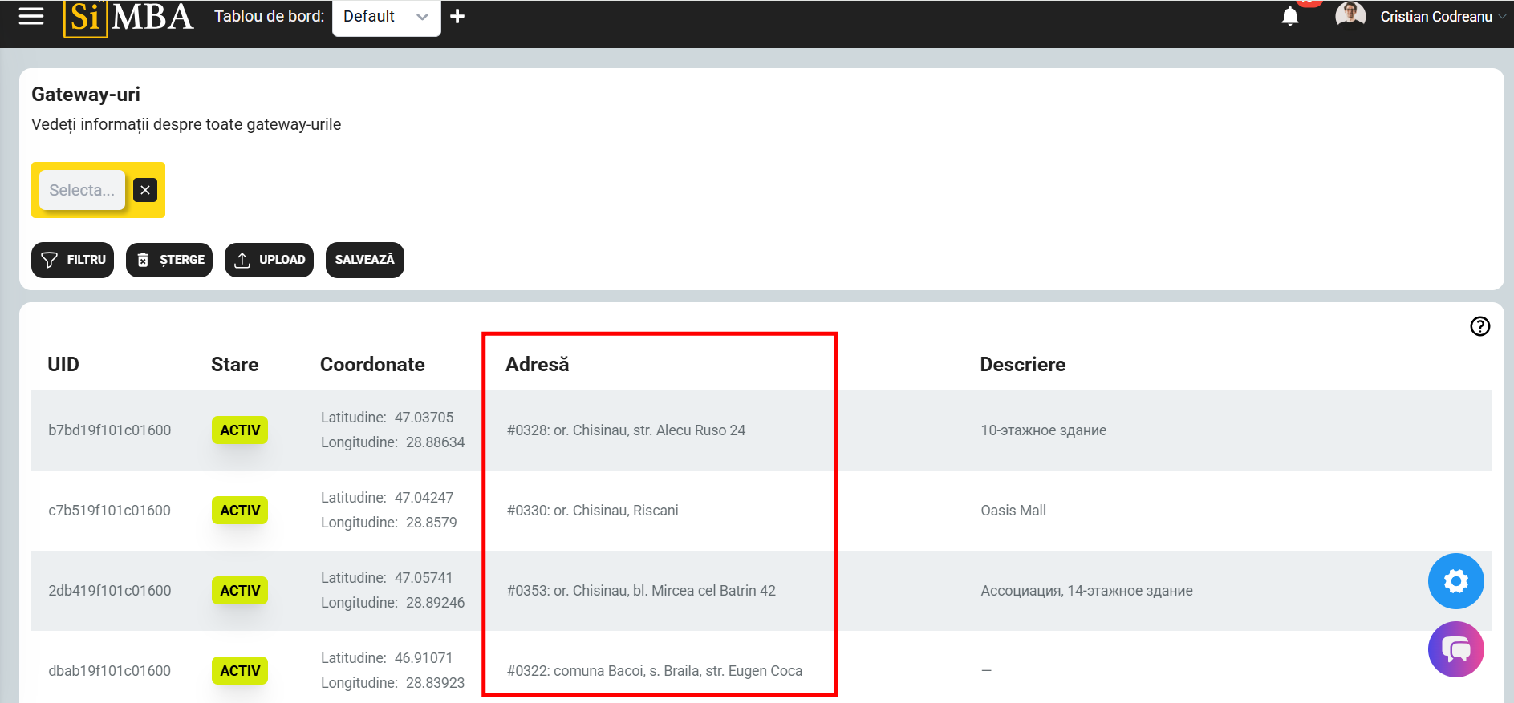Click the FILTRU button

pos(73,260)
